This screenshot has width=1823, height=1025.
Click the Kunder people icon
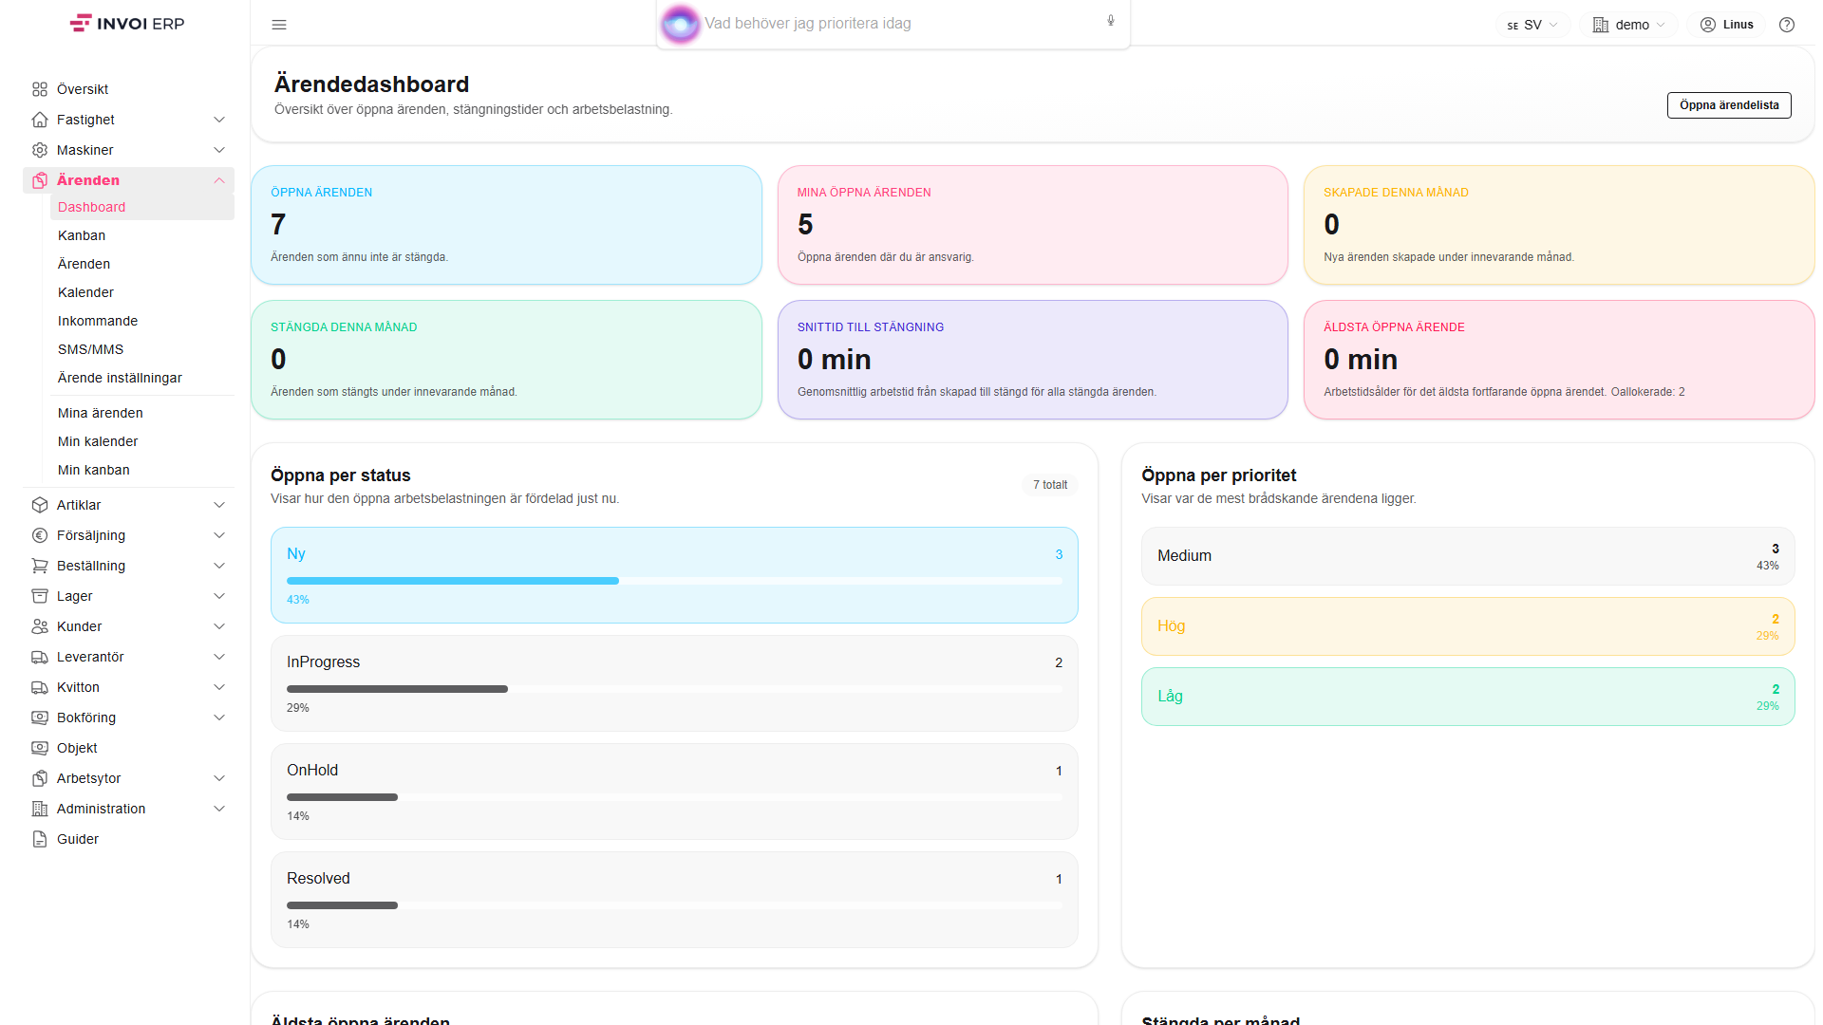point(40,626)
